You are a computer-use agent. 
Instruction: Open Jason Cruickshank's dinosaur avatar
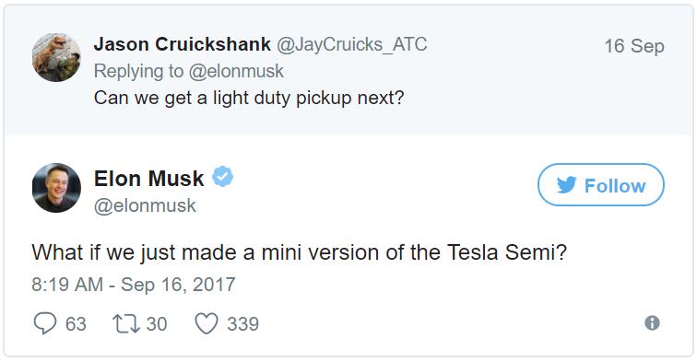pos(56,57)
